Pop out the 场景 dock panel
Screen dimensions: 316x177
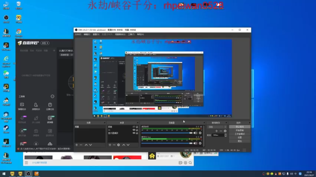coord(104,123)
